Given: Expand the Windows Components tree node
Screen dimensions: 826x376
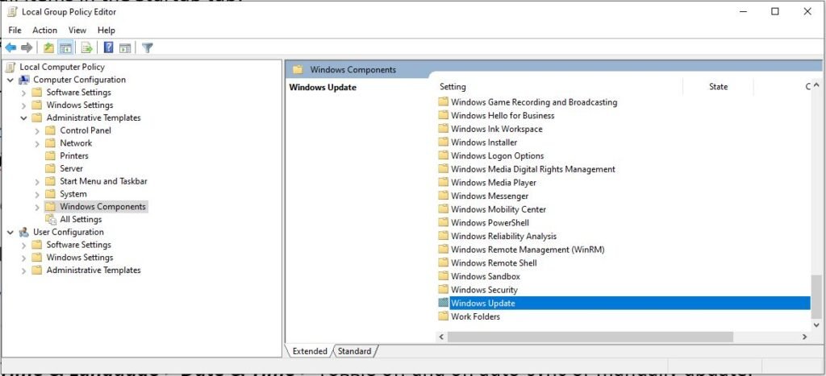Looking at the screenshot, I should [37, 207].
